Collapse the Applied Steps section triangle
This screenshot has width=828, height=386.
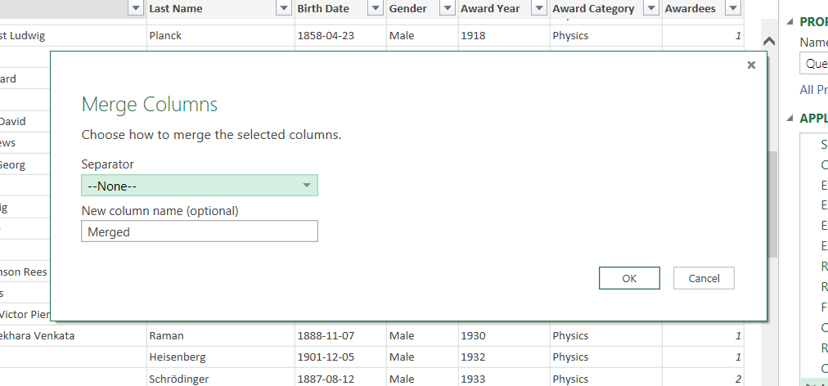(790, 119)
